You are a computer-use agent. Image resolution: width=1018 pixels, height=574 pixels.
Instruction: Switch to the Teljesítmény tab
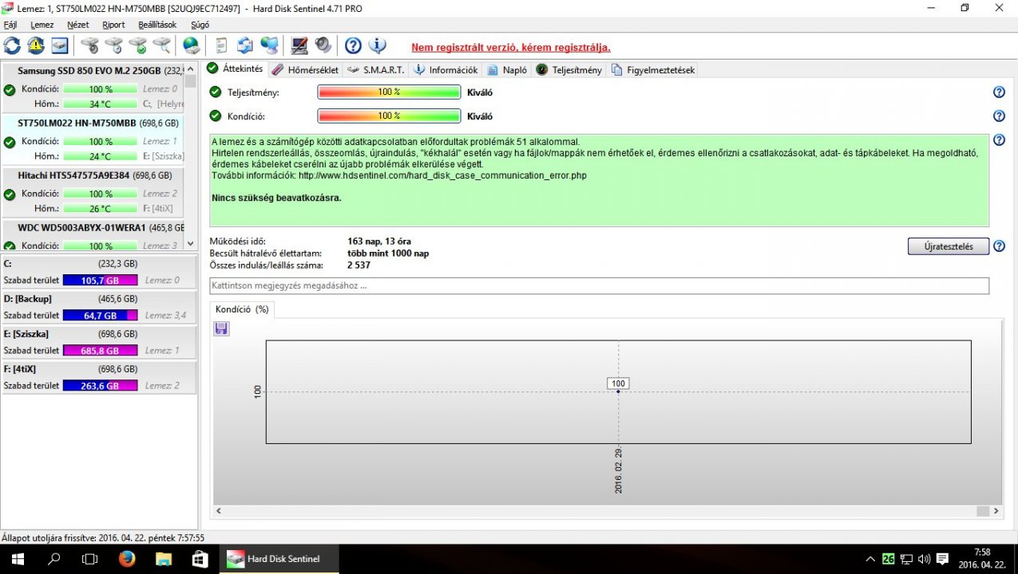[568, 69]
